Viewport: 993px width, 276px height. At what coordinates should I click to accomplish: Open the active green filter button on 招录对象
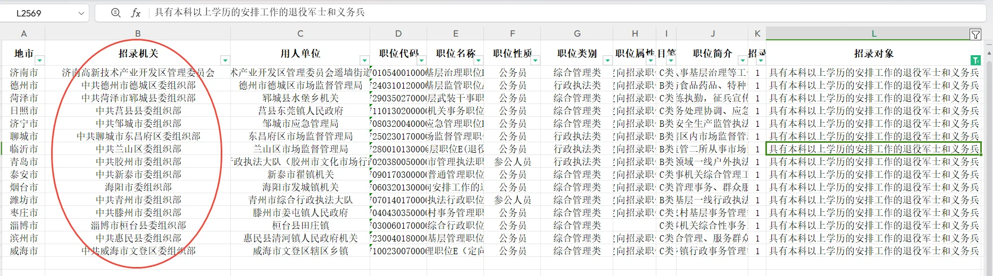tap(975, 61)
